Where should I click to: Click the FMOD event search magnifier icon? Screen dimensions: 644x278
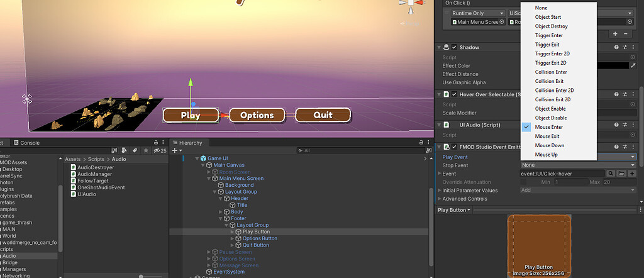(x=610, y=174)
